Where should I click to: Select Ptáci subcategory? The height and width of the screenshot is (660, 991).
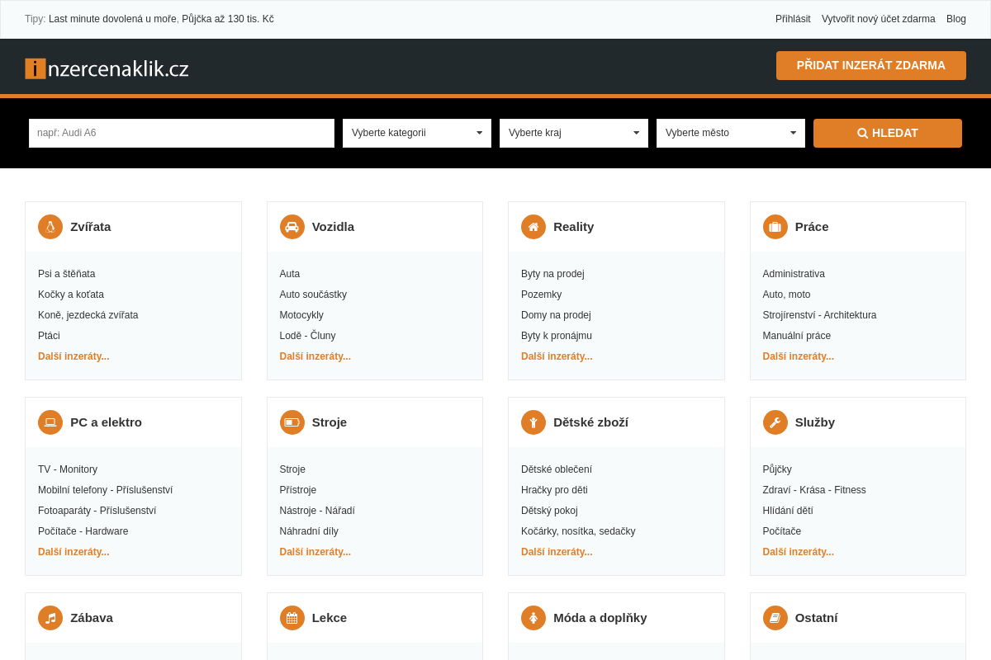[x=49, y=336]
